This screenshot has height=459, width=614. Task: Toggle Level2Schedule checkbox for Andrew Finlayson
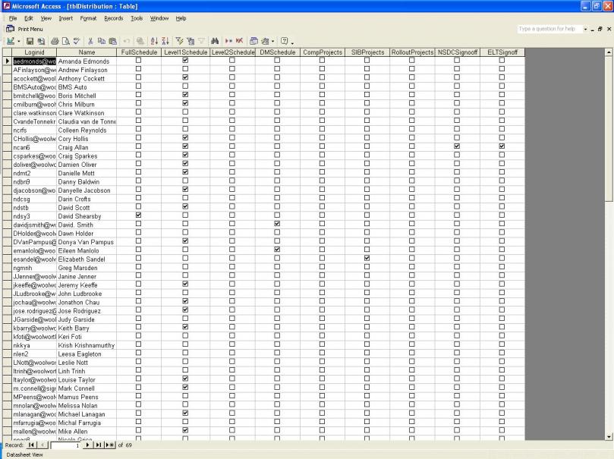[x=231, y=69]
